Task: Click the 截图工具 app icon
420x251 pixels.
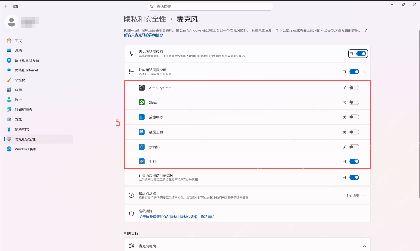Action: (142, 132)
